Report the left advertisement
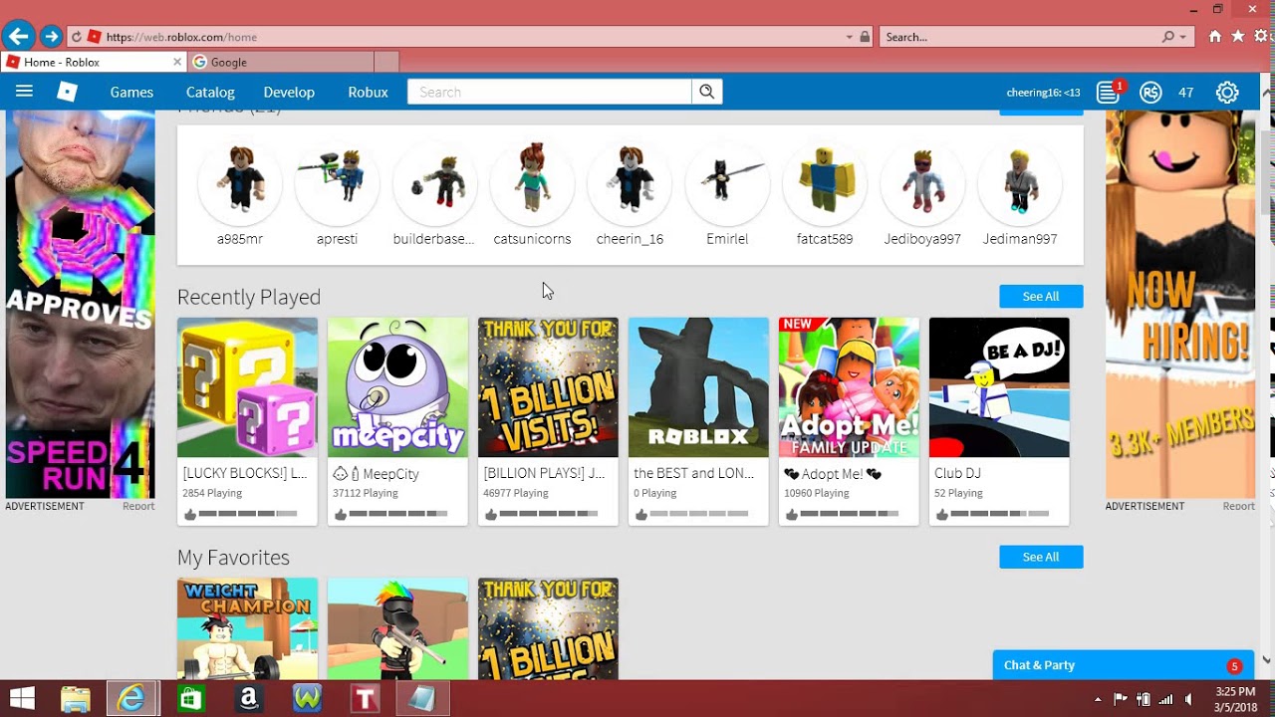The height and width of the screenshot is (717, 1275). (x=138, y=506)
